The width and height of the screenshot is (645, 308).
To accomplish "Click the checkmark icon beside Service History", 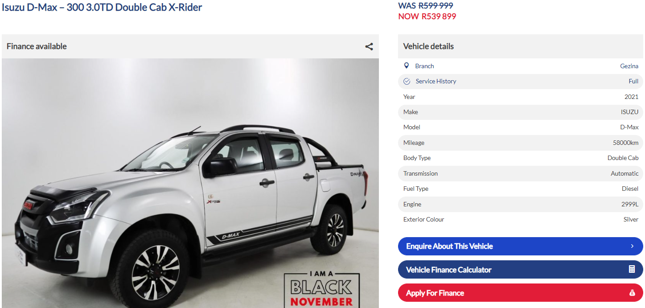I will click(407, 81).
